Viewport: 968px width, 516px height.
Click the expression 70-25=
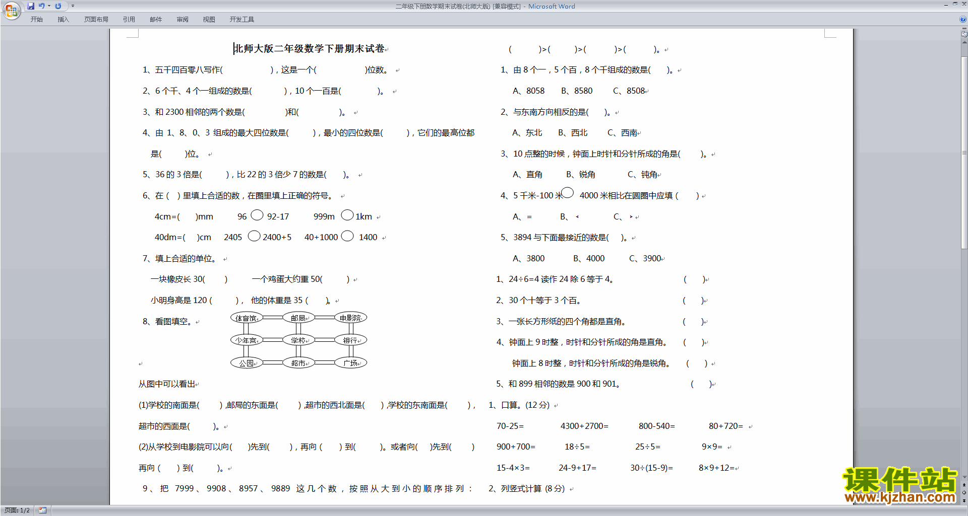coord(510,426)
